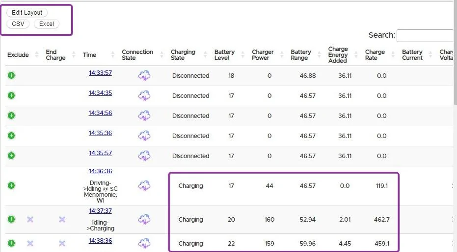The height and width of the screenshot is (252, 457).
Task: Click the cloud connection icon in the 14:38:36 row
Action: [144, 243]
